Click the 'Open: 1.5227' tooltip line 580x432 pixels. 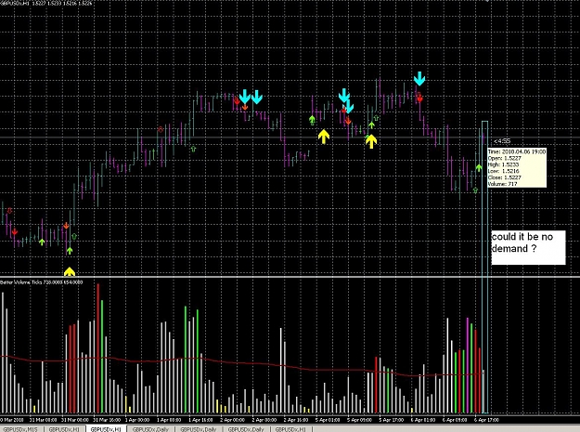(x=504, y=158)
